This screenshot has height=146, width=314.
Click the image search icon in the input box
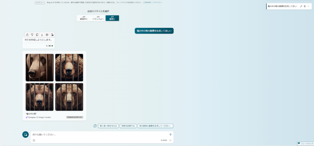pos(34,140)
